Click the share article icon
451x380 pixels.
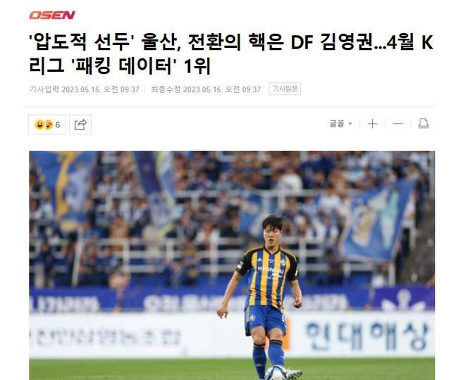tap(80, 125)
